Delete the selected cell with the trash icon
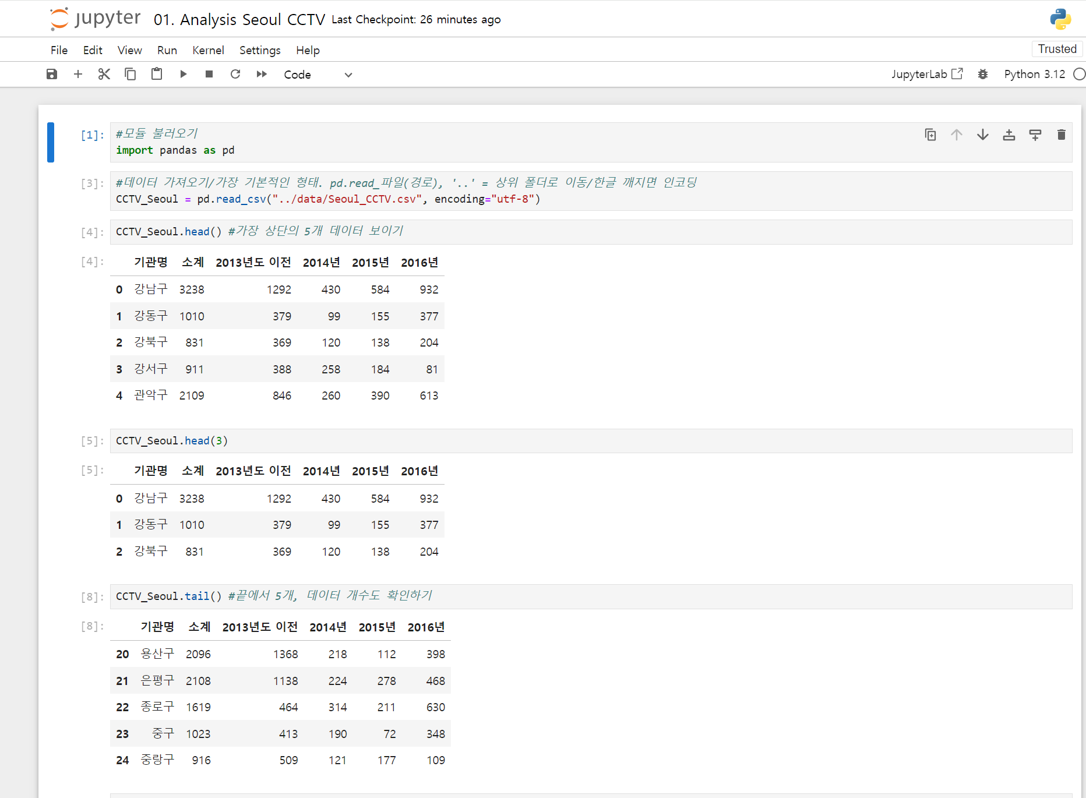Screen dimensions: 1086x798 click(x=1062, y=135)
